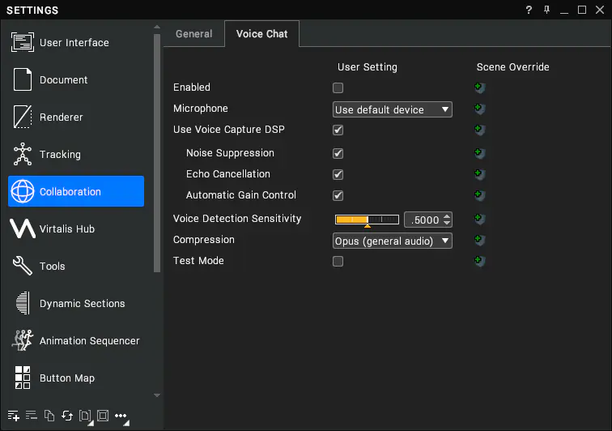Click the bracketed document icon in bottom toolbar
The image size is (612, 431).
85,416
